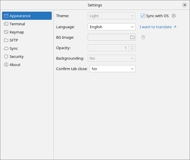Open the Appearance settings section
Viewport: 190px width, 160px height.
[27, 16]
